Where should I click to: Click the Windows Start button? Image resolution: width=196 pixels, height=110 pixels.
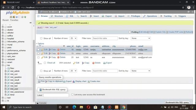[4, 107]
